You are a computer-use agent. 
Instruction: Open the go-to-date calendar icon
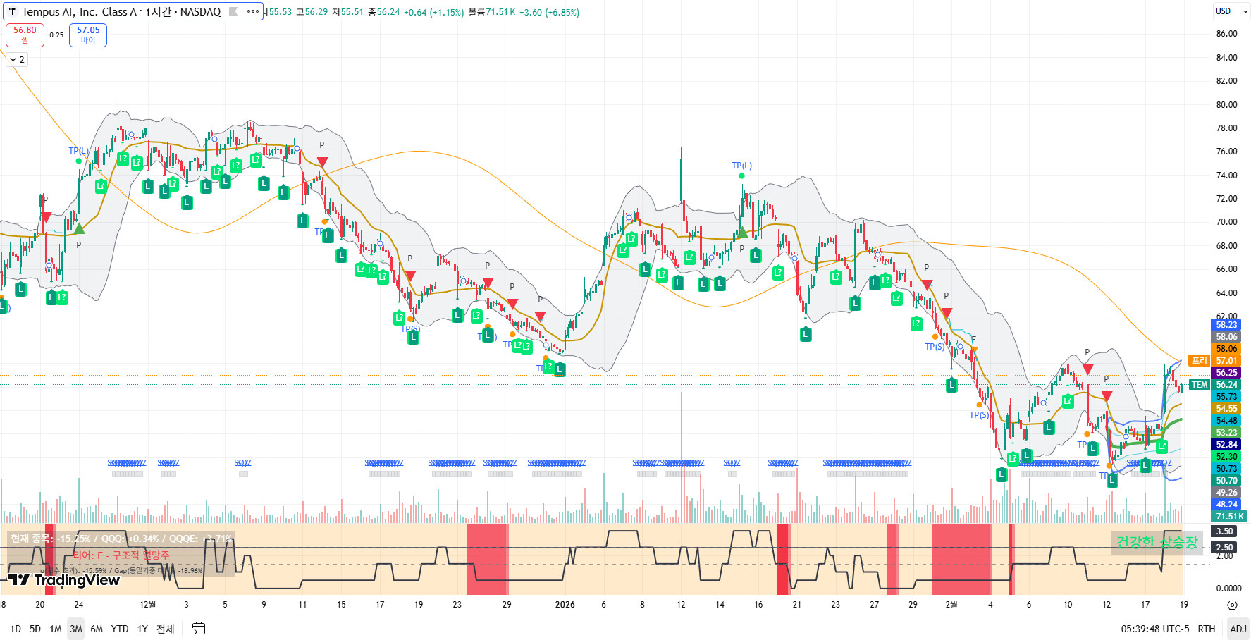199,629
